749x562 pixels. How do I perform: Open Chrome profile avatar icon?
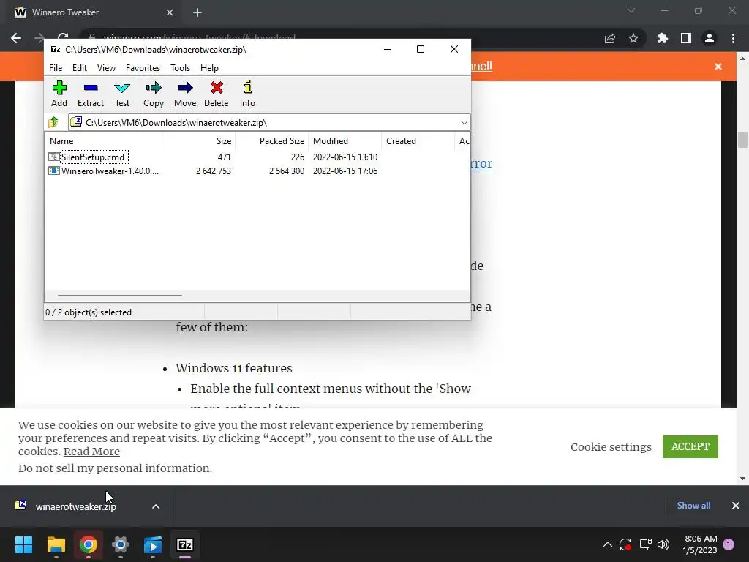point(710,38)
